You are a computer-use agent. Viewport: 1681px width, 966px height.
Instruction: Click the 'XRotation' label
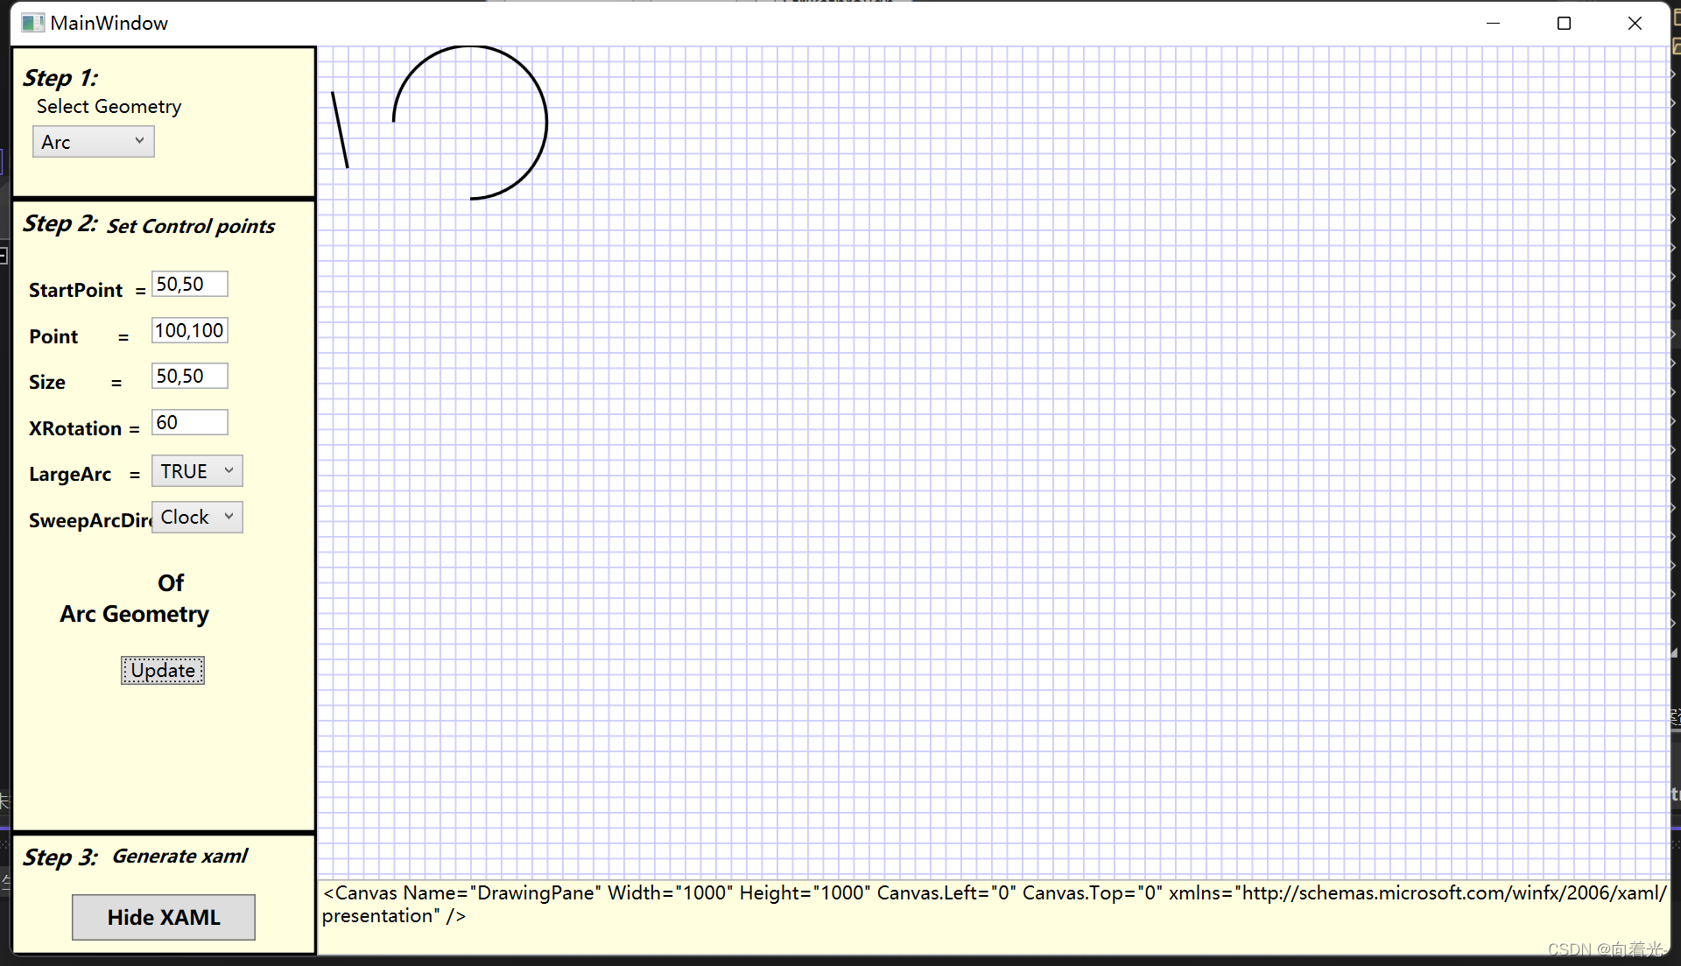click(75, 428)
